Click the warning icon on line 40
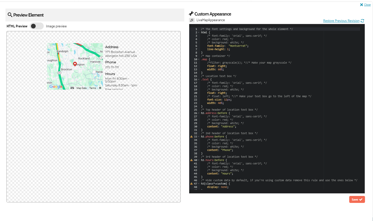The height and width of the screenshot is (221, 373). point(191,160)
